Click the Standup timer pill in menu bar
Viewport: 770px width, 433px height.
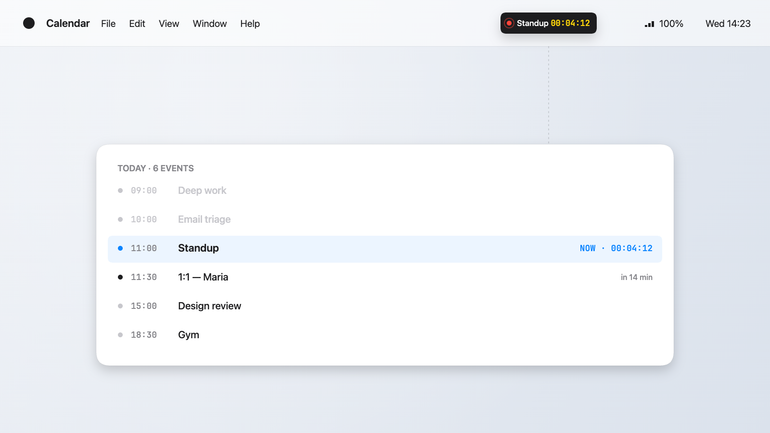(549, 23)
